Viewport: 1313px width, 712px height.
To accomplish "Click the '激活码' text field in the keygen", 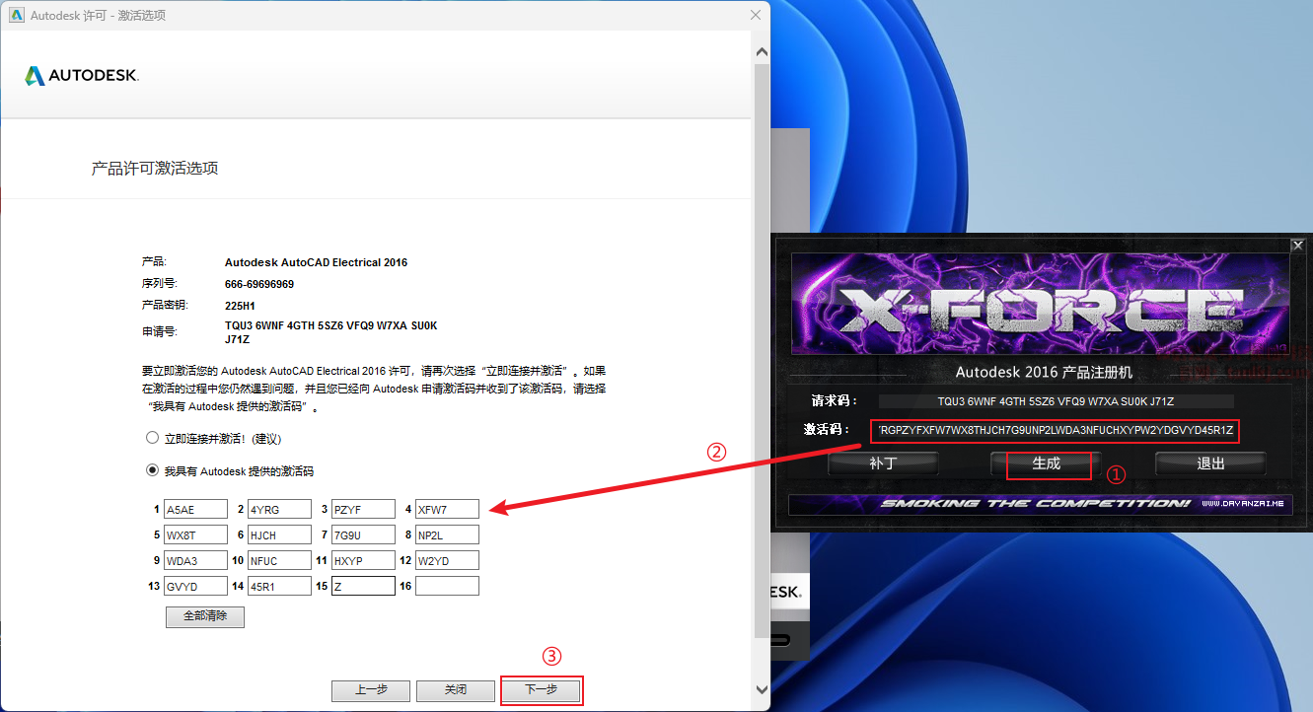I will [x=1056, y=430].
